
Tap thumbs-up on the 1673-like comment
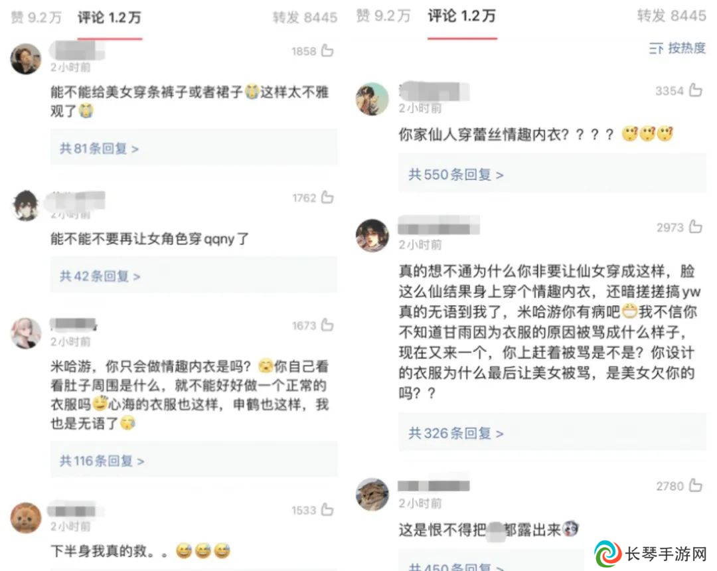(x=327, y=325)
